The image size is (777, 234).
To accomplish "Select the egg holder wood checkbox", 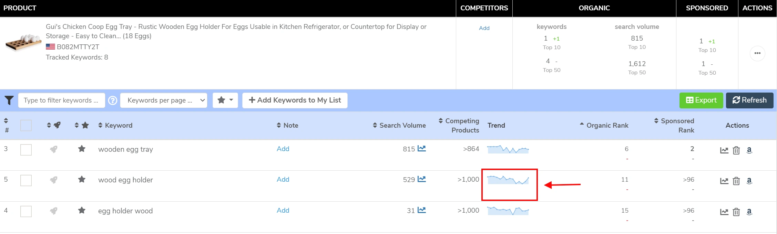I will (x=26, y=211).
